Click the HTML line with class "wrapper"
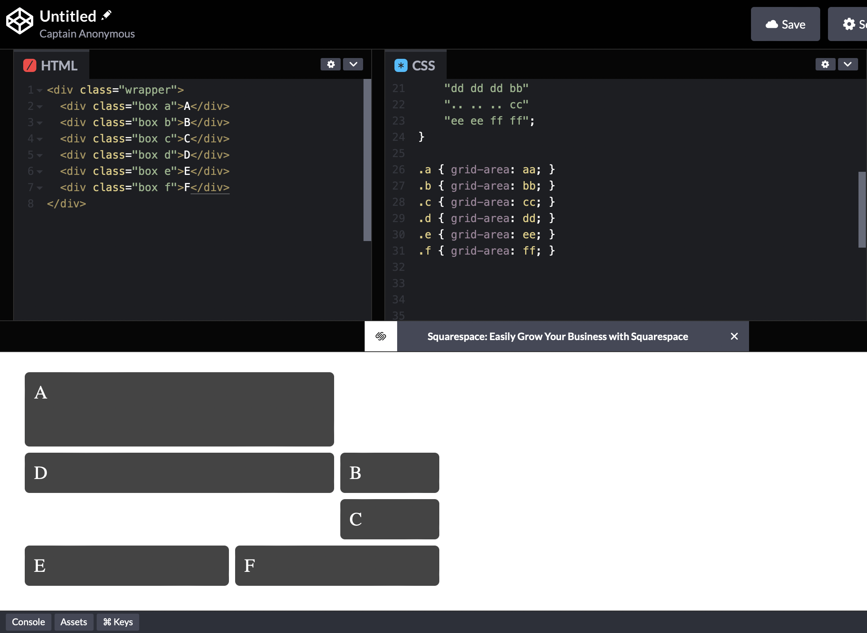Image resolution: width=867 pixels, height=633 pixels. point(115,90)
